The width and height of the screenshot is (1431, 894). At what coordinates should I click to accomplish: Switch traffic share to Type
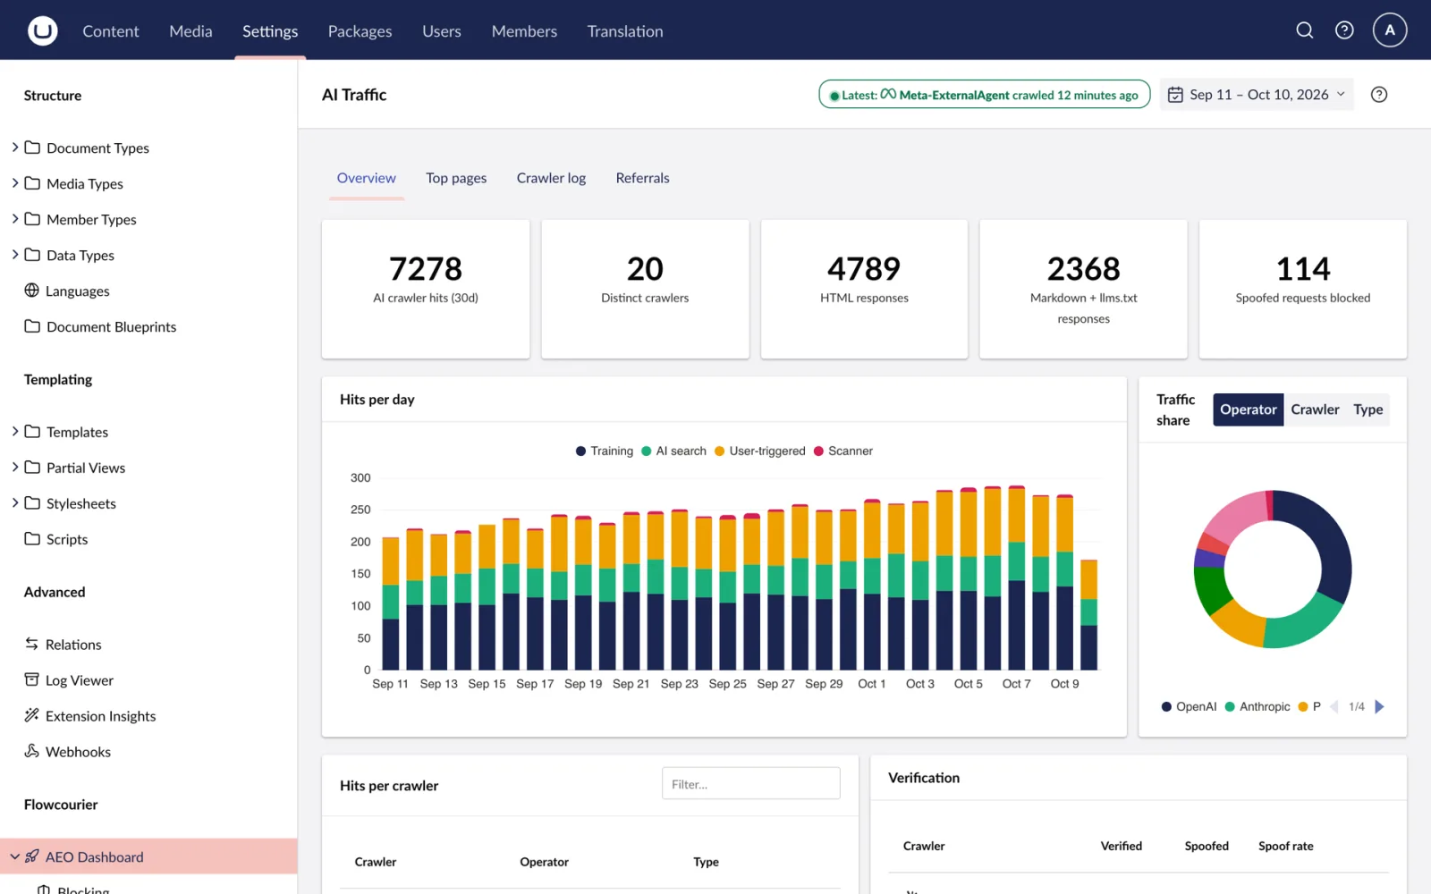[1367, 409]
